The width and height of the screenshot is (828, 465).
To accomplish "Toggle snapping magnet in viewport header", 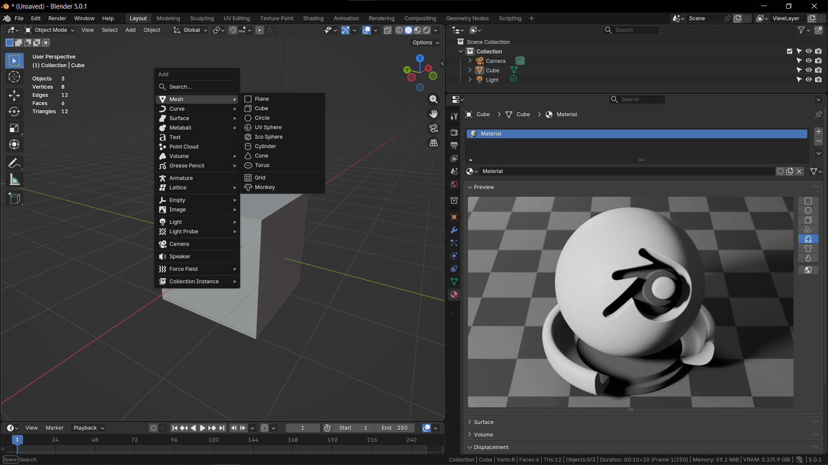I will (x=232, y=30).
